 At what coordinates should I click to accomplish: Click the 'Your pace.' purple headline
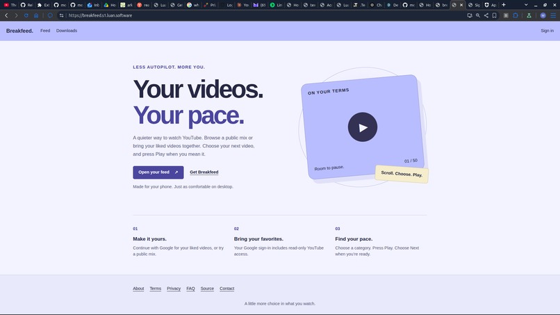[188, 115]
